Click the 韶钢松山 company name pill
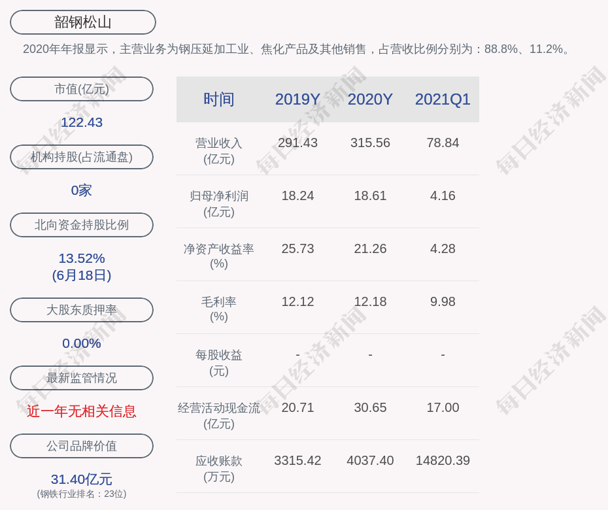 (x=83, y=22)
